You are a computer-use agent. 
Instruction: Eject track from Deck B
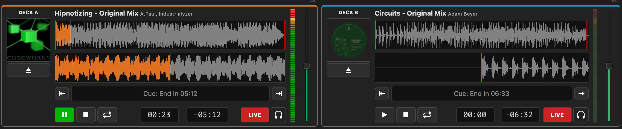point(348,70)
